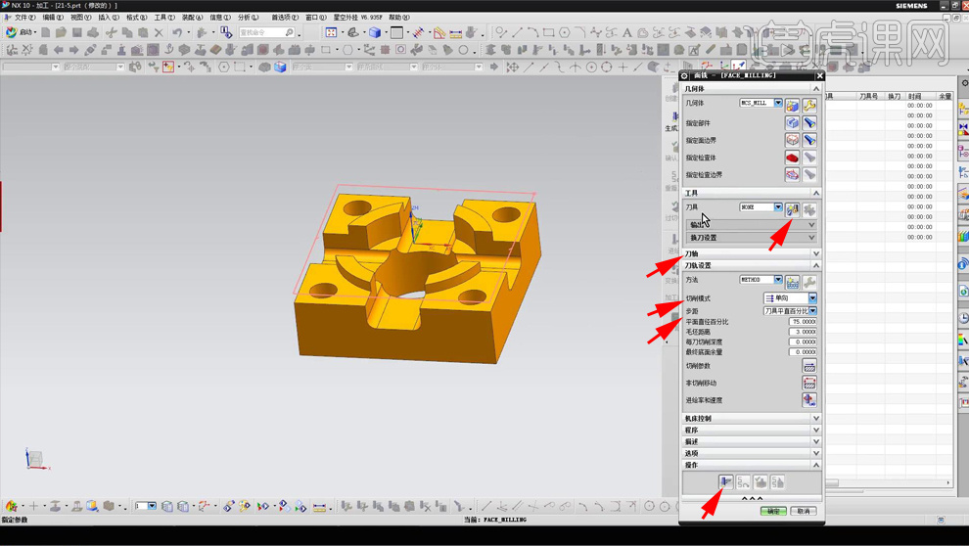Open cutting parameters icon (切削参数)
This screenshot has width=969, height=546.
(809, 366)
